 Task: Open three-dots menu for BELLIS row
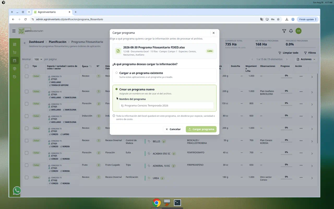click(x=301, y=141)
